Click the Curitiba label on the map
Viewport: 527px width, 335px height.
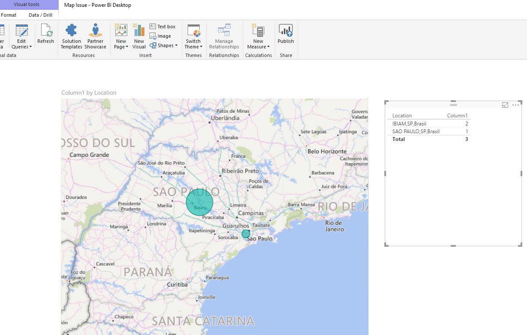tap(177, 284)
